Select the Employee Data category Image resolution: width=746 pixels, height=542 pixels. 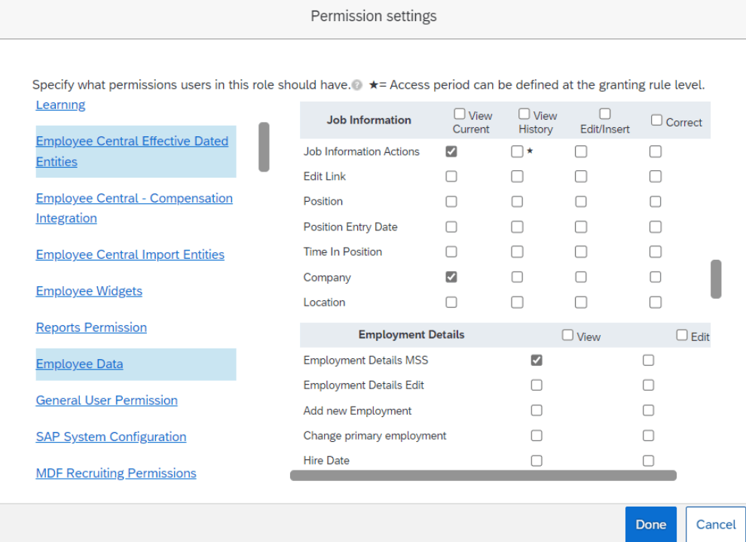79,364
